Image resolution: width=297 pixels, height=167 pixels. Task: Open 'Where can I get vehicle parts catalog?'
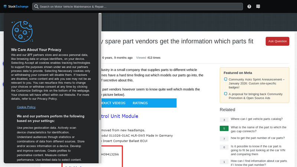coord(257,119)
